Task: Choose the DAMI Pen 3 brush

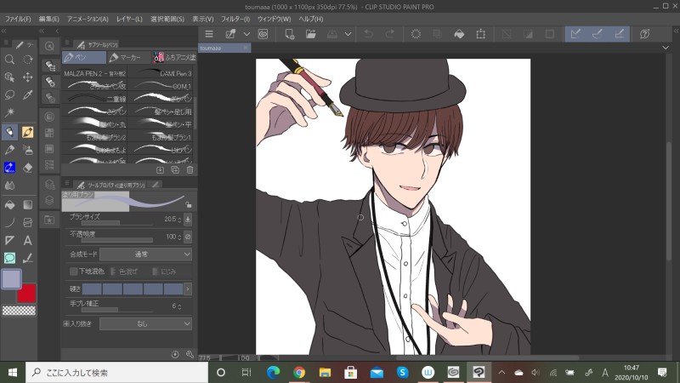Action: 161,73
